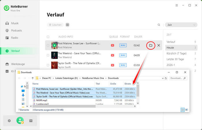Refresh the Downloads Explorer folder
The height and width of the screenshot is (130, 202).
tap(166, 78)
